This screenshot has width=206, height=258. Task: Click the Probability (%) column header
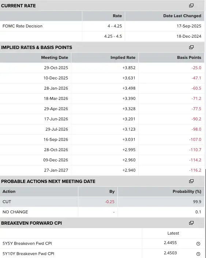[x=187, y=191]
